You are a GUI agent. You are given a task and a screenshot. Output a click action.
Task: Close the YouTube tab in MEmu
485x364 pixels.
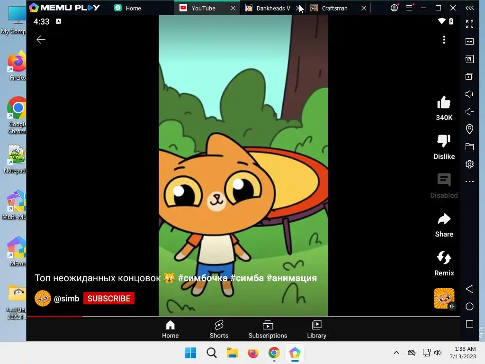pyautogui.click(x=233, y=8)
